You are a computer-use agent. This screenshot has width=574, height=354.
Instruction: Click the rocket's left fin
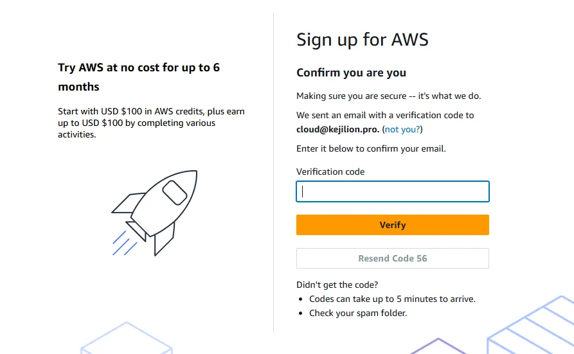tap(127, 204)
